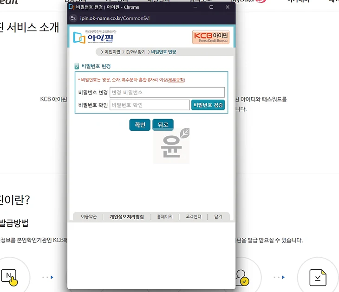Click the 비밀번호 검증 button
Viewport: 339px width, 292px height.
208,105
